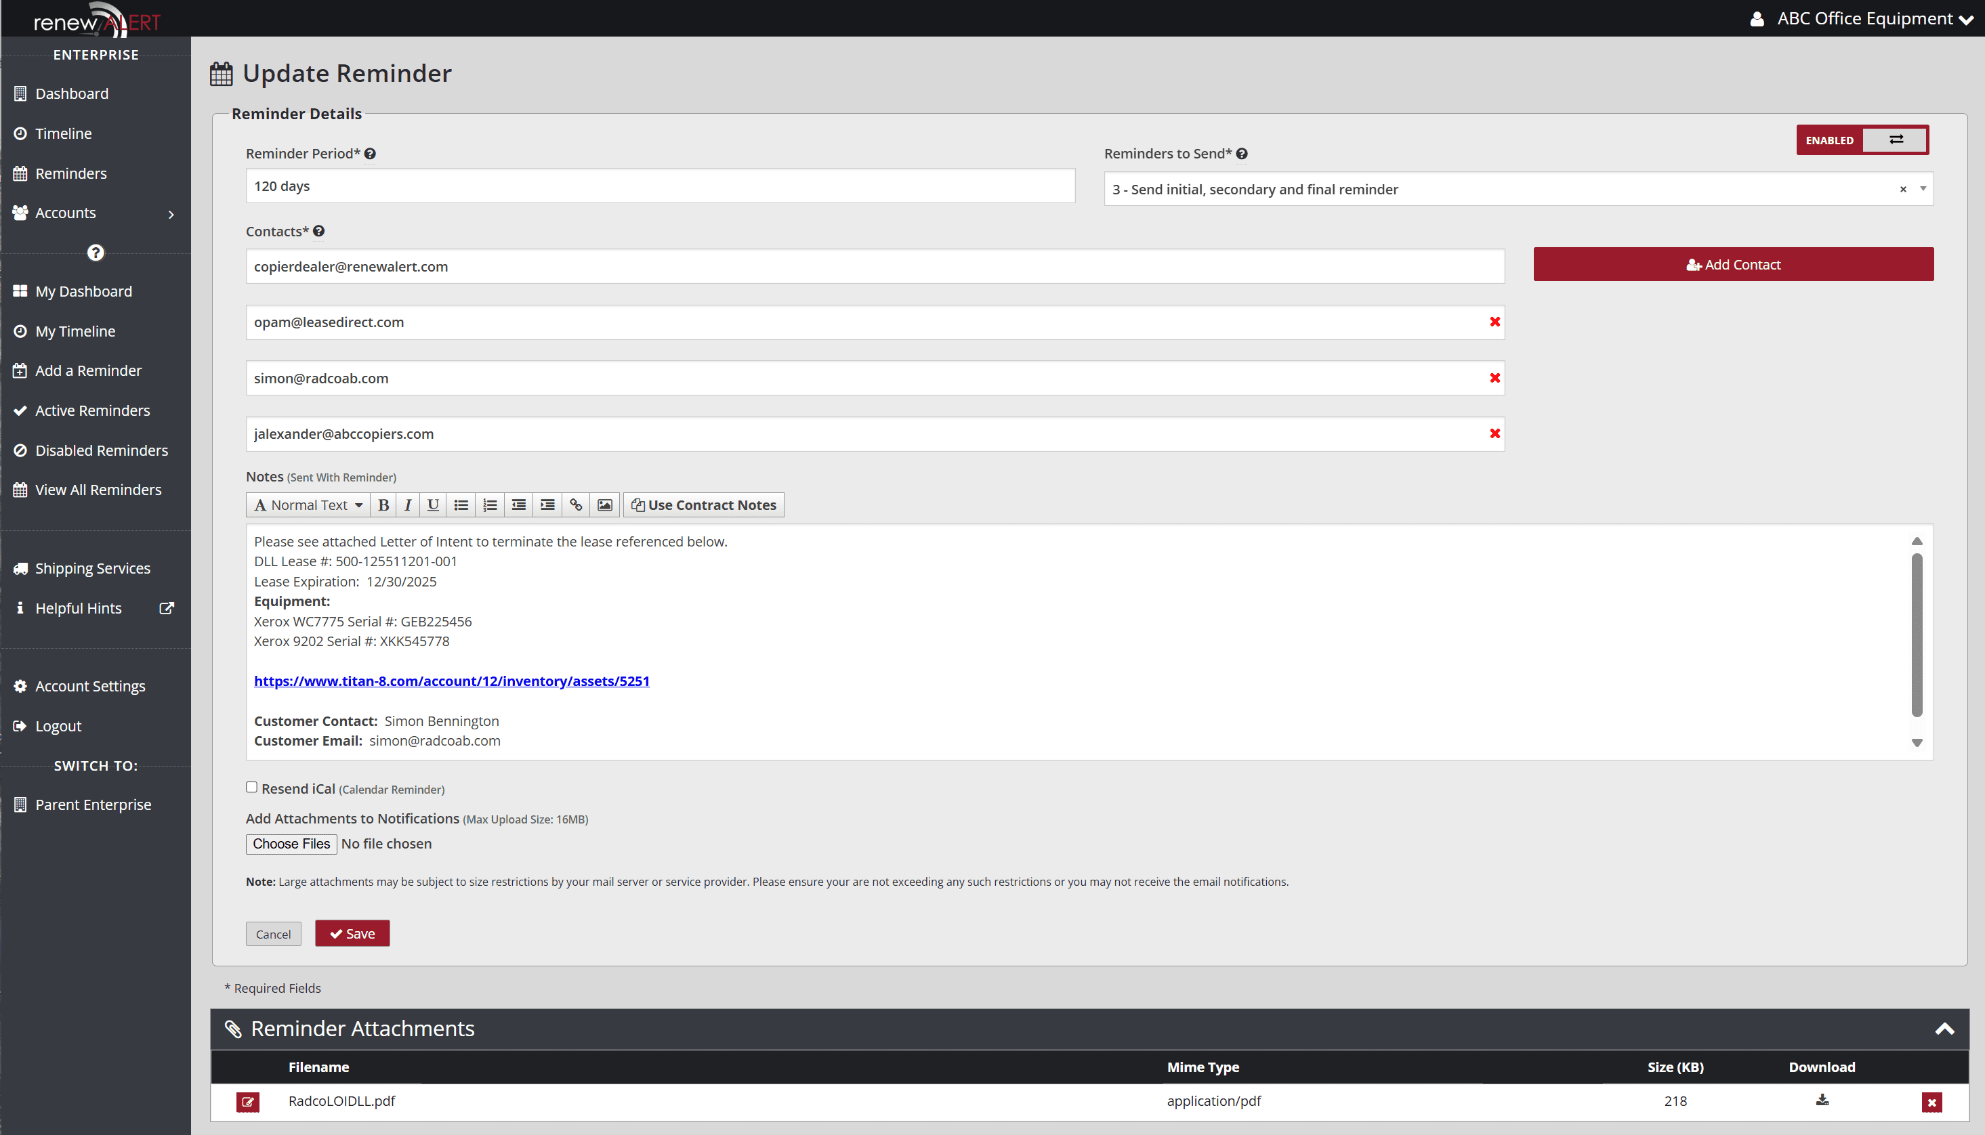Insert an image into the Notes
Viewport: 1985px width, 1135px height.
point(604,505)
